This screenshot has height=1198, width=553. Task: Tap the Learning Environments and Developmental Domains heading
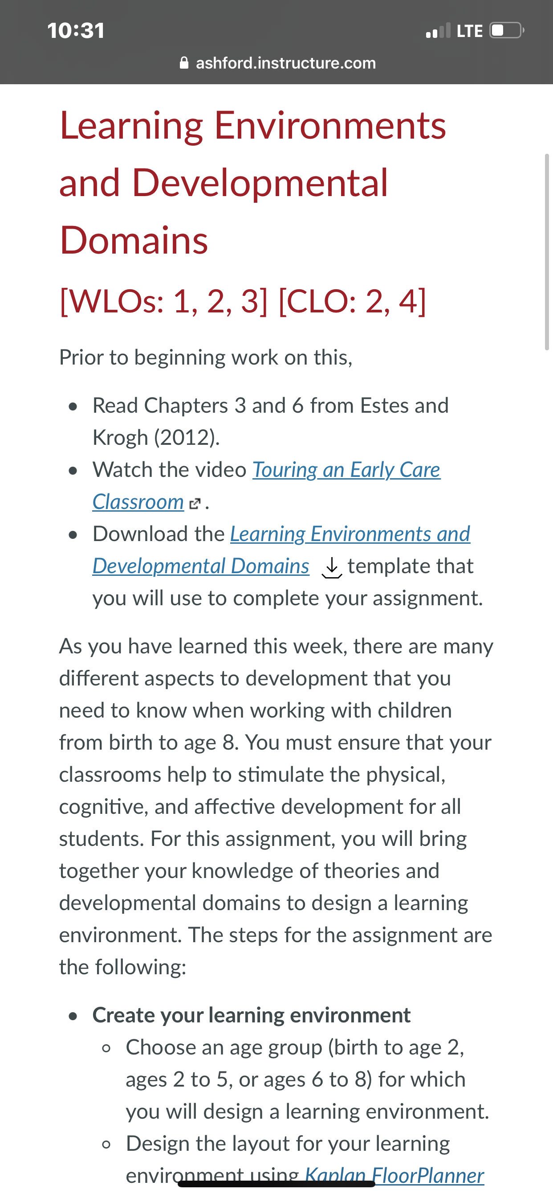coord(253,182)
